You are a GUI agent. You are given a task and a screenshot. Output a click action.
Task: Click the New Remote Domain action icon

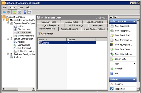[112, 26]
